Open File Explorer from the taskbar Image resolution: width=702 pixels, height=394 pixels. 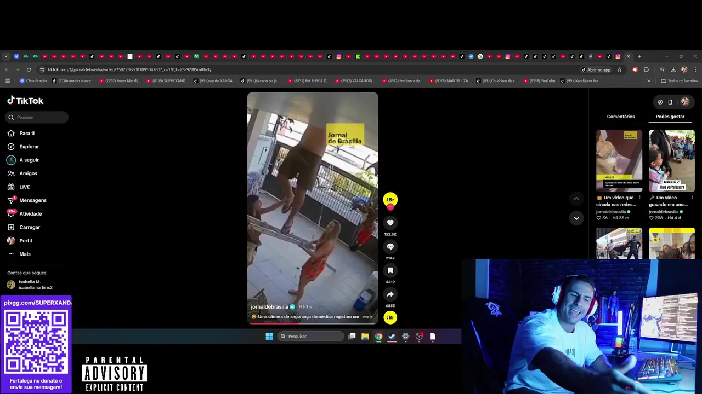click(x=365, y=337)
